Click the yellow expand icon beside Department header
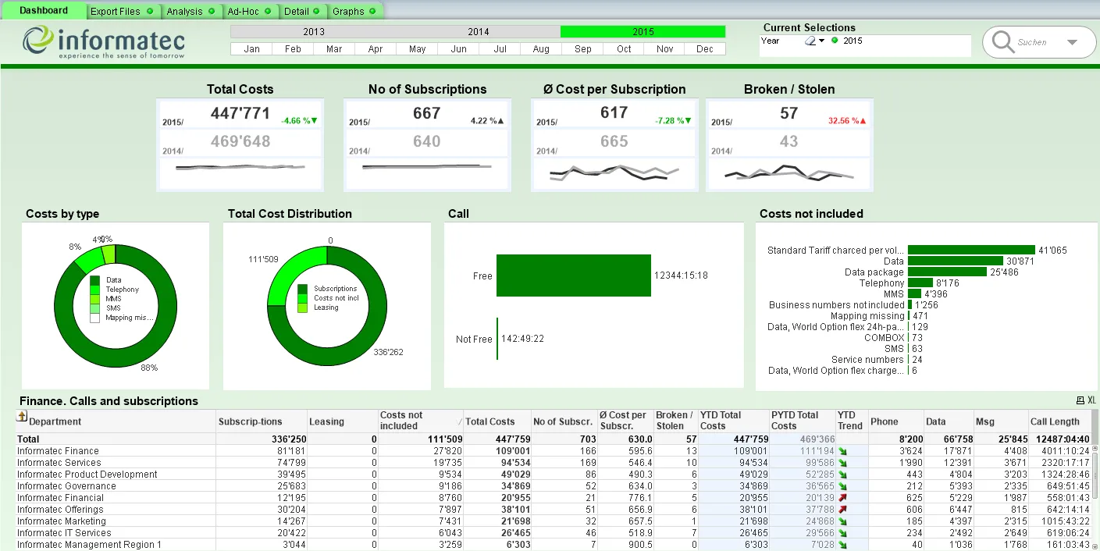The height and width of the screenshot is (551, 1100). coord(22,417)
